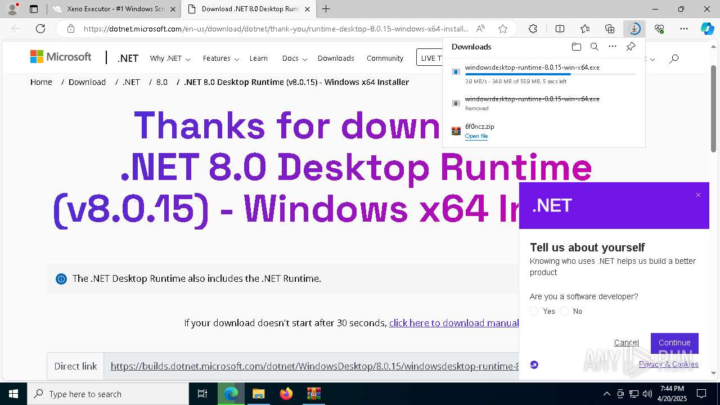Open more download options ellipsis

tap(613, 47)
